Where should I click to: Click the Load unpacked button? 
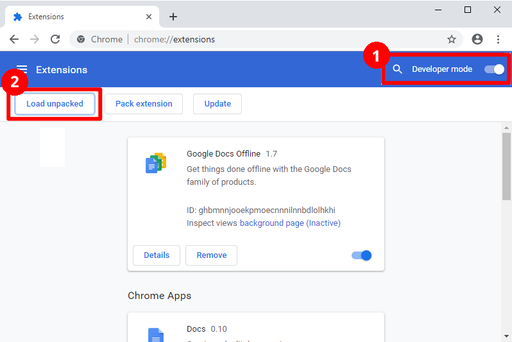(55, 104)
